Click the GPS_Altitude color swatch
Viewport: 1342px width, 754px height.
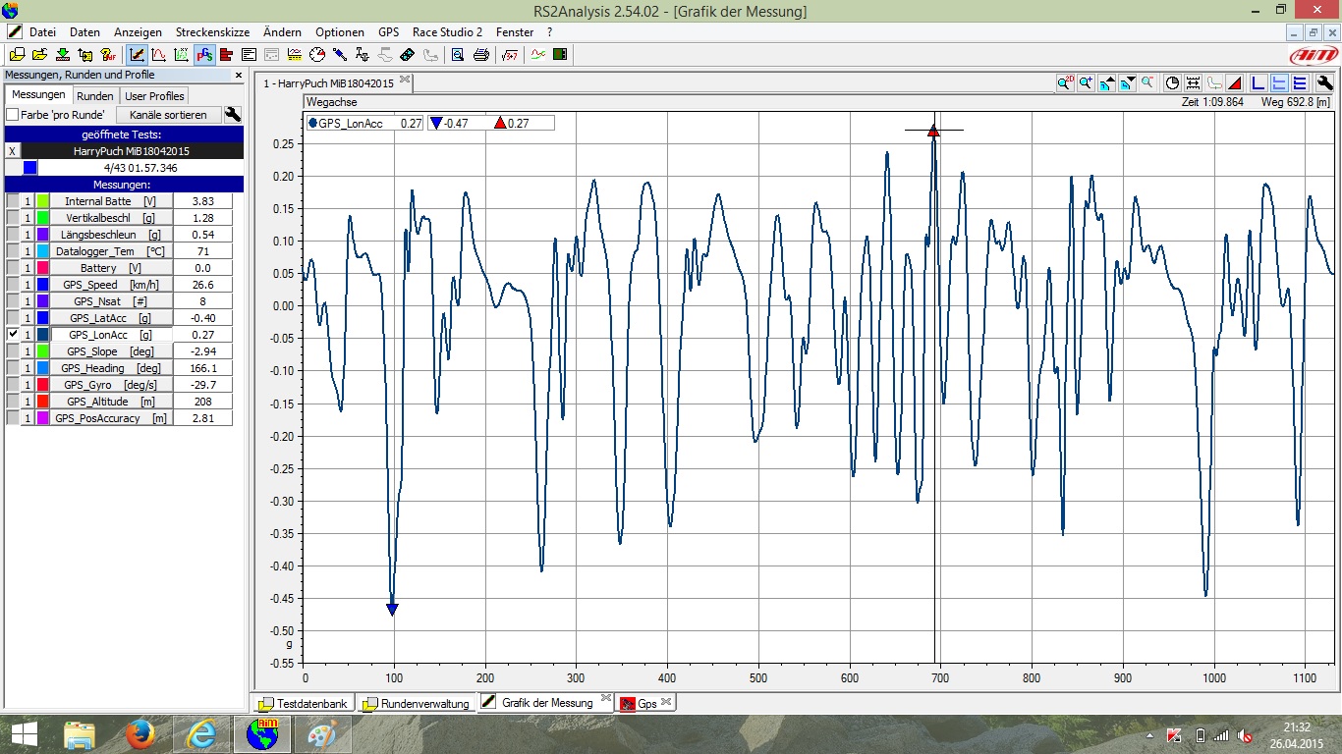click(43, 402)
